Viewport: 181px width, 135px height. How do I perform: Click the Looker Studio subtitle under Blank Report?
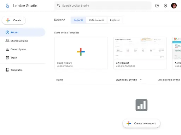click(x=65, y=66)
